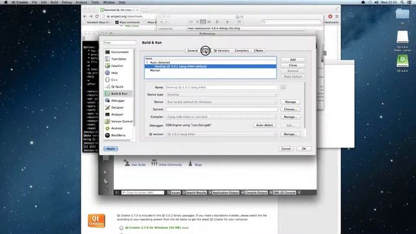Open the Online Community link
Viewport: 416px width, 234px height.
[170, 164]
